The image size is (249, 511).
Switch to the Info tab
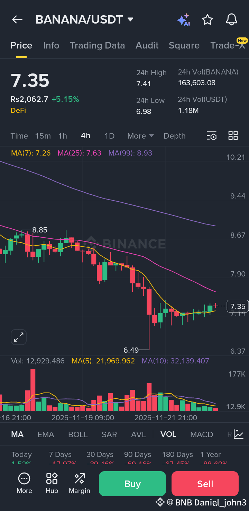coord(51,45)
